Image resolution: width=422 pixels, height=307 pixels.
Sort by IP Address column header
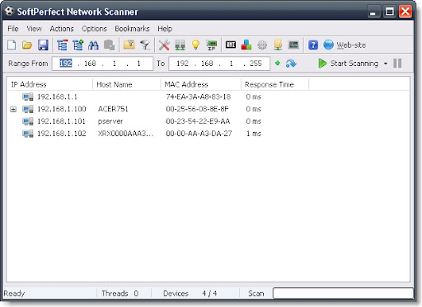(x=50, y=84)
